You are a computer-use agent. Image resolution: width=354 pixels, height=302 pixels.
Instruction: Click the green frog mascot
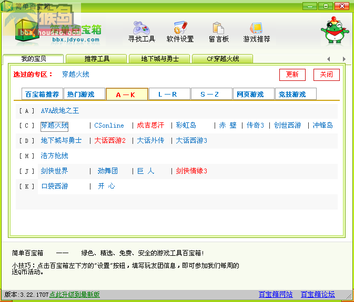(335, 30)
